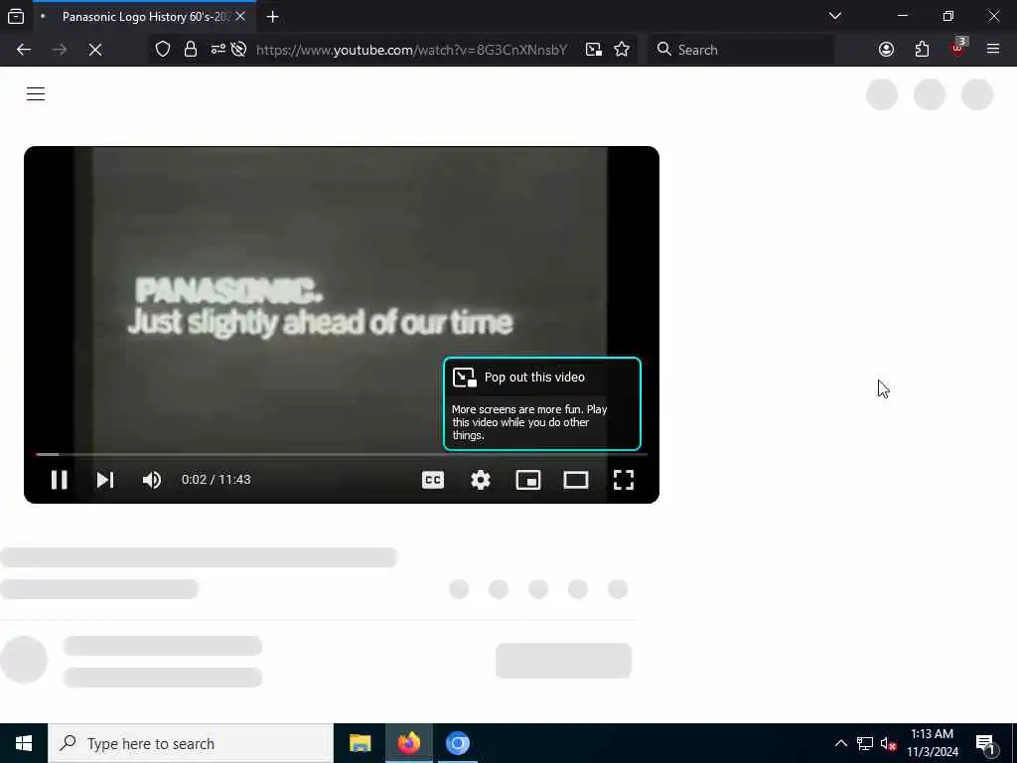
Task: Click the autoplay blocked icon
Action: pyautogui.click(x=238, y=50)
